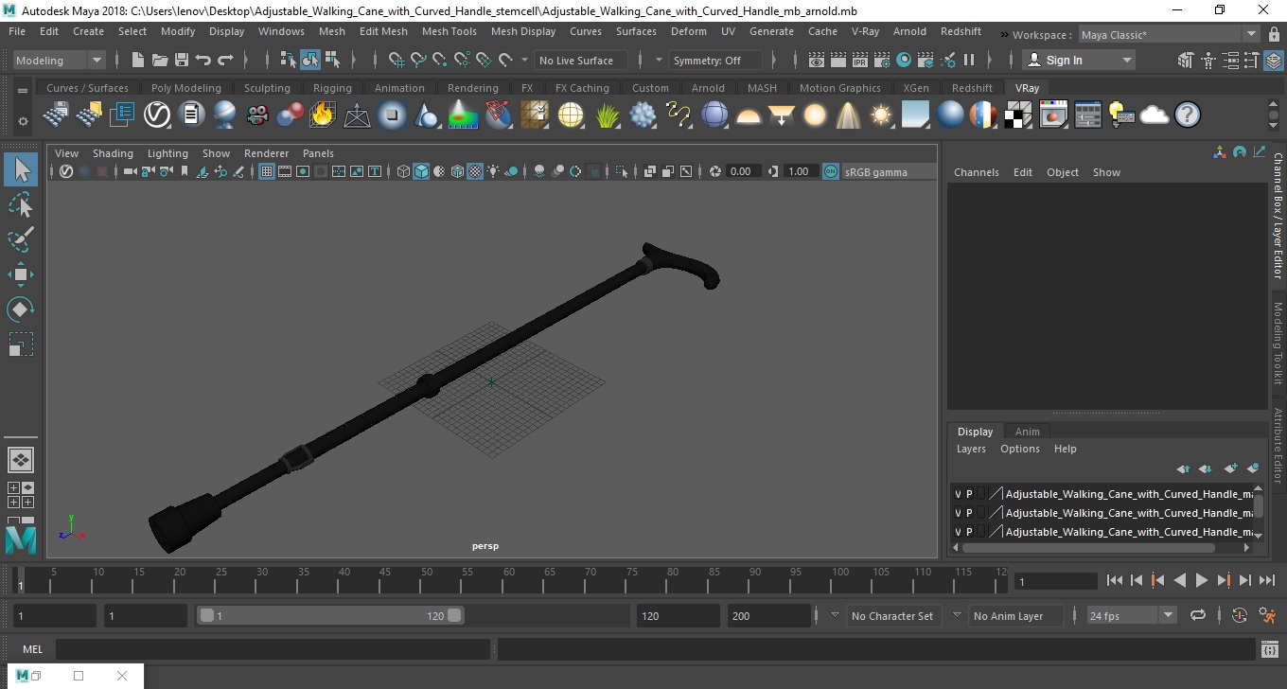Screen dimensions: 1287x689
Task: Activate the Move tool in toolbox
Action: (x=21, y=274)
